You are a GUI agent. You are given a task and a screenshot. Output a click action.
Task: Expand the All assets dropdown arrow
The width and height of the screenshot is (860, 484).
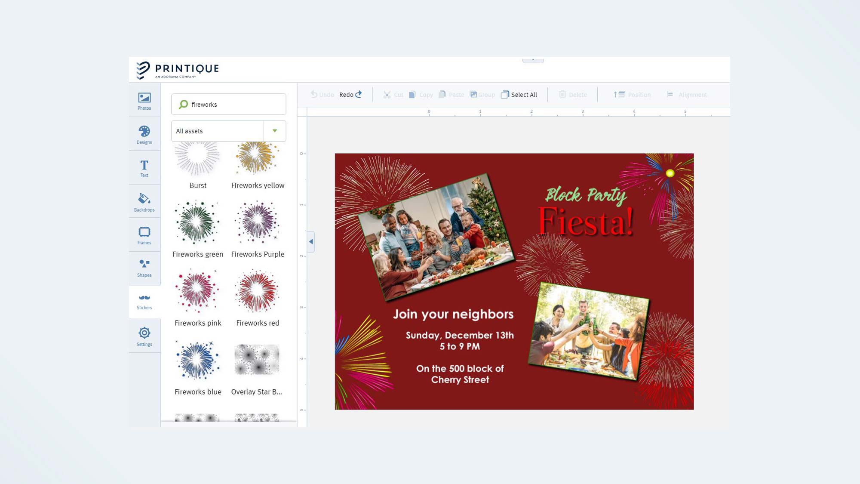click(x=275, y=131)
